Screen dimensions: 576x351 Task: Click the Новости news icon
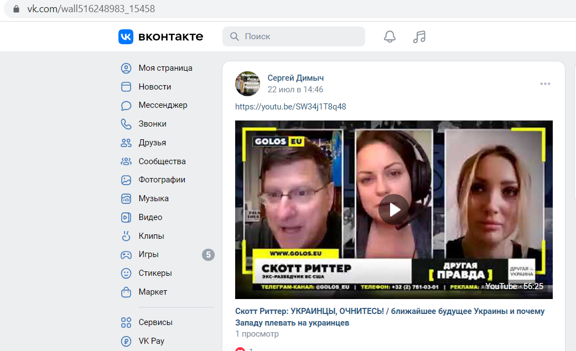(x=126, y=87)
